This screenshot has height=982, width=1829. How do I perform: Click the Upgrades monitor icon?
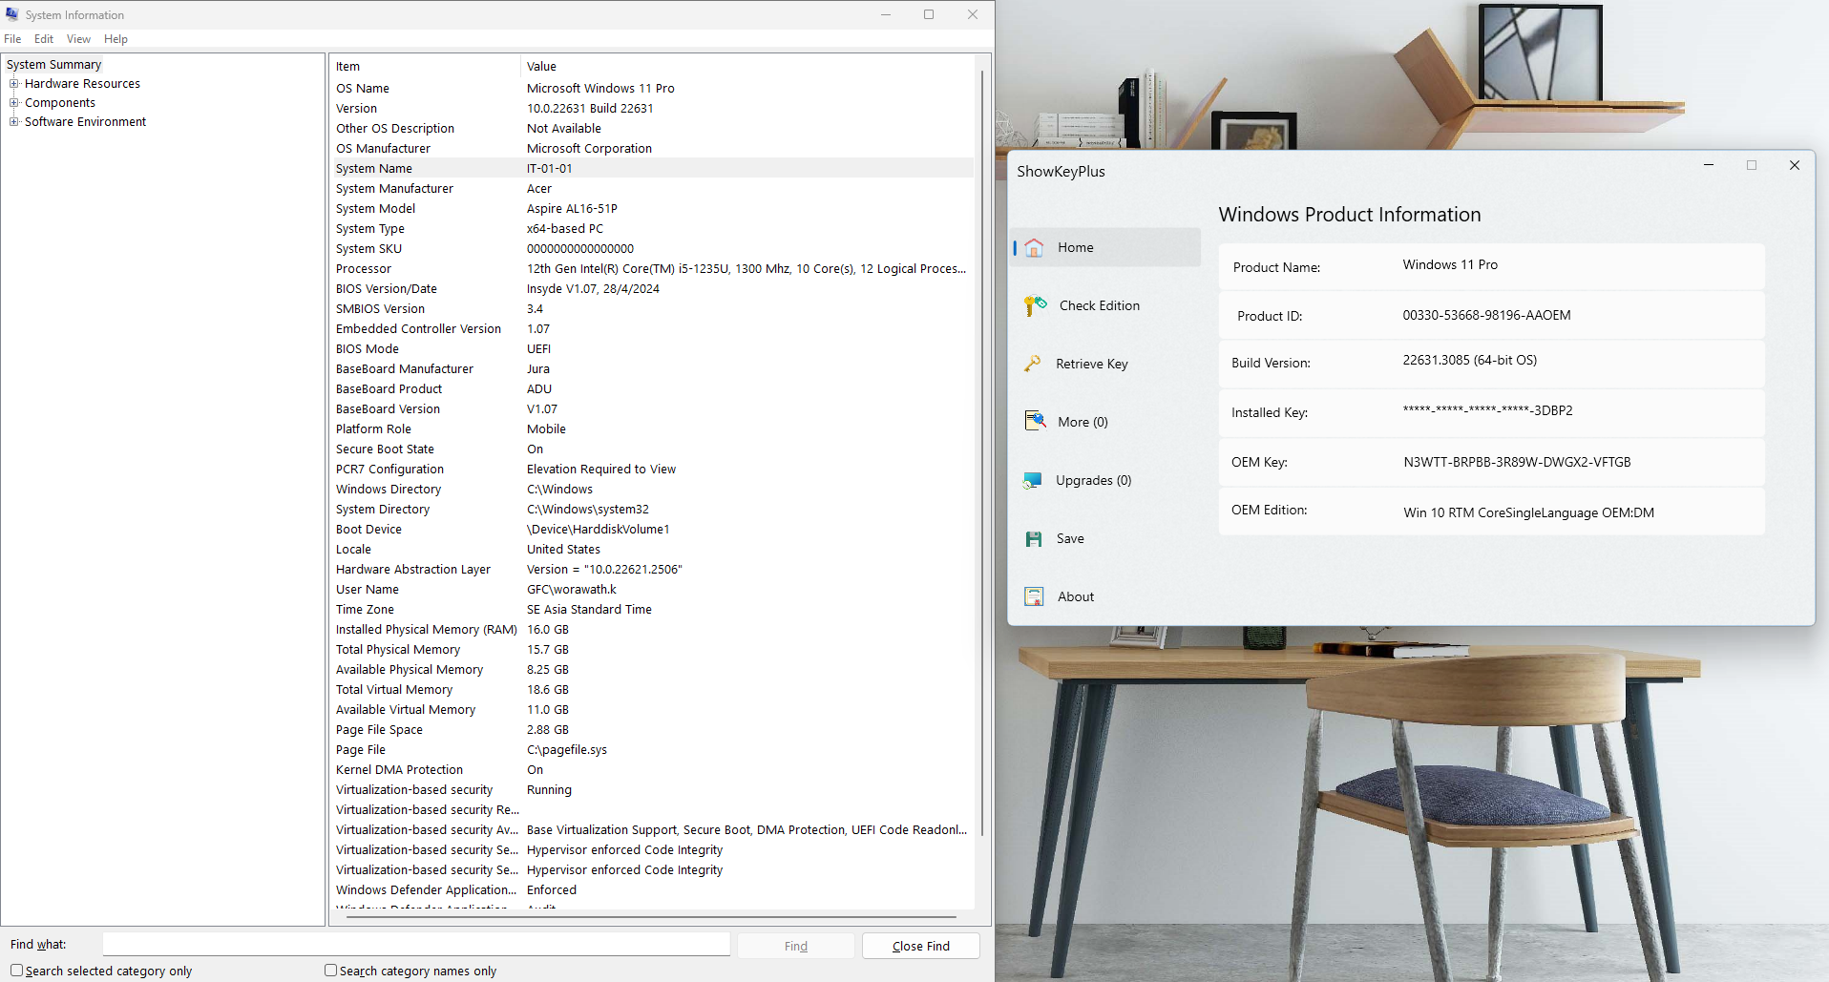coord(1033,480)
